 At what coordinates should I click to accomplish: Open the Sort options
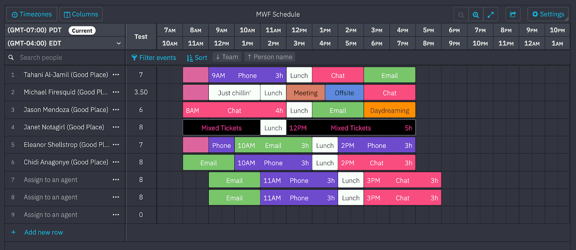[197, 58]
